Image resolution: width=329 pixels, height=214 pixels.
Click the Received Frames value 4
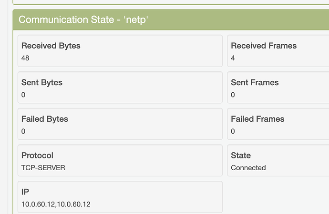(x=233, y=58)
